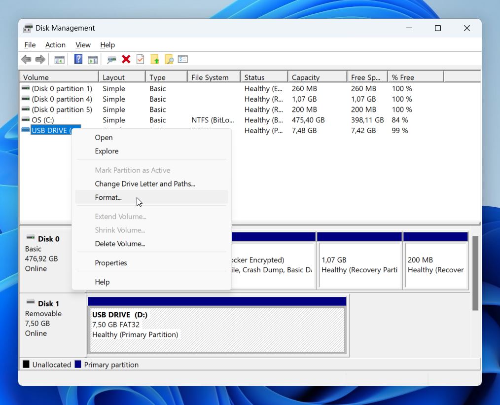Select Change Drive Letter and Paths
Image resolution: width=500 pixels, height=405 pixels.
coord(151,184)
